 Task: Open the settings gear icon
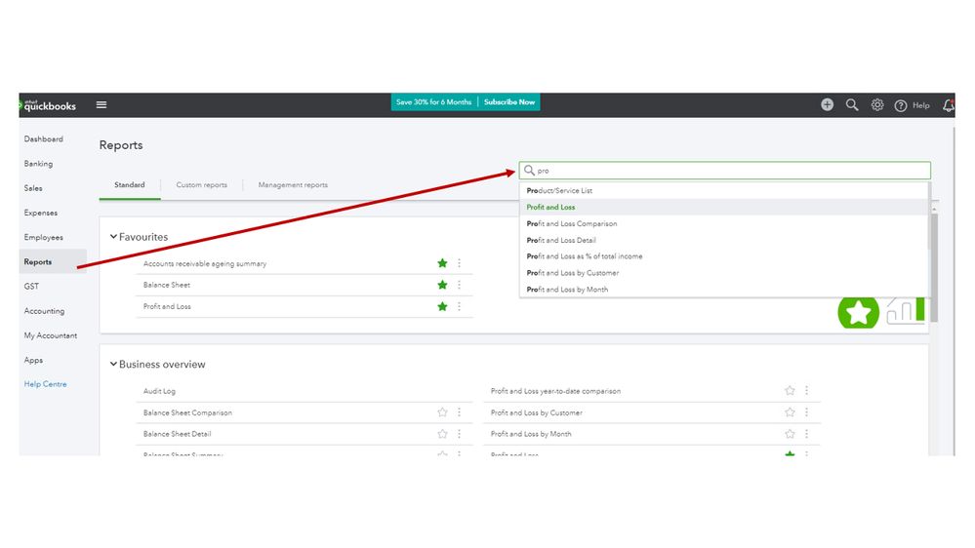coord(876,105)
